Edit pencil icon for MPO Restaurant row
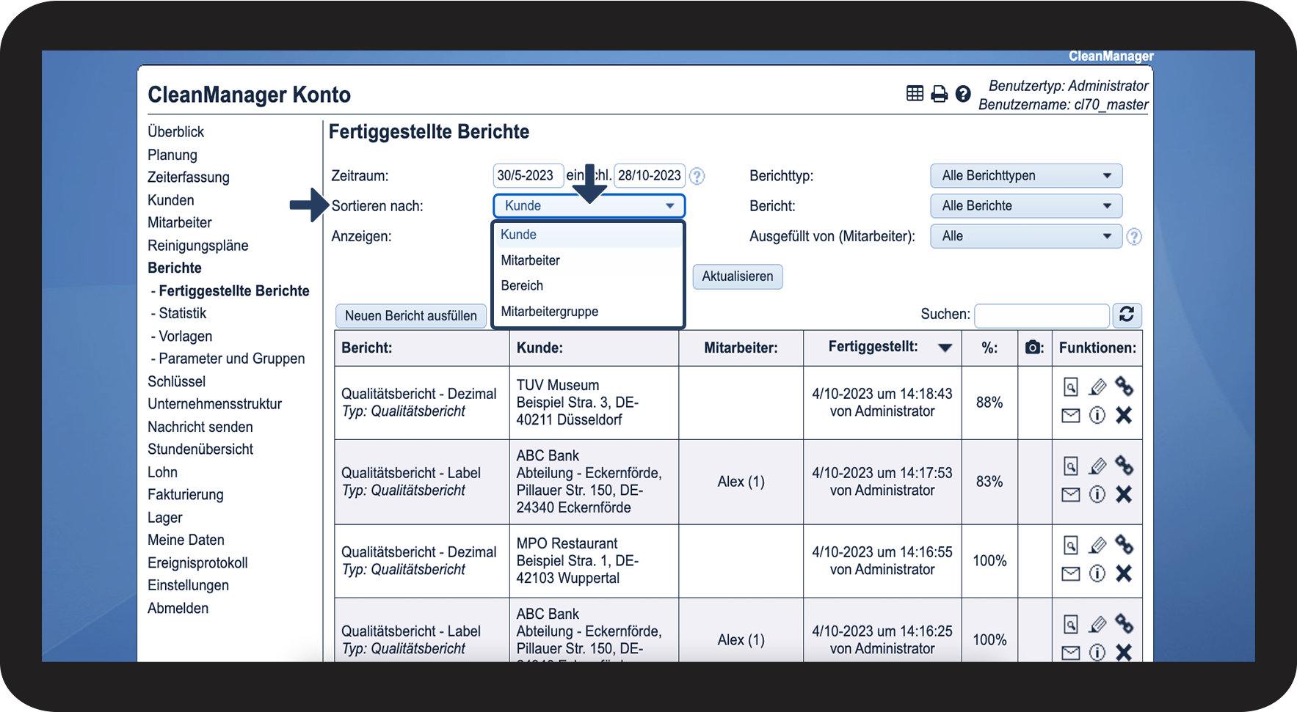 (x=1097, y=545)
